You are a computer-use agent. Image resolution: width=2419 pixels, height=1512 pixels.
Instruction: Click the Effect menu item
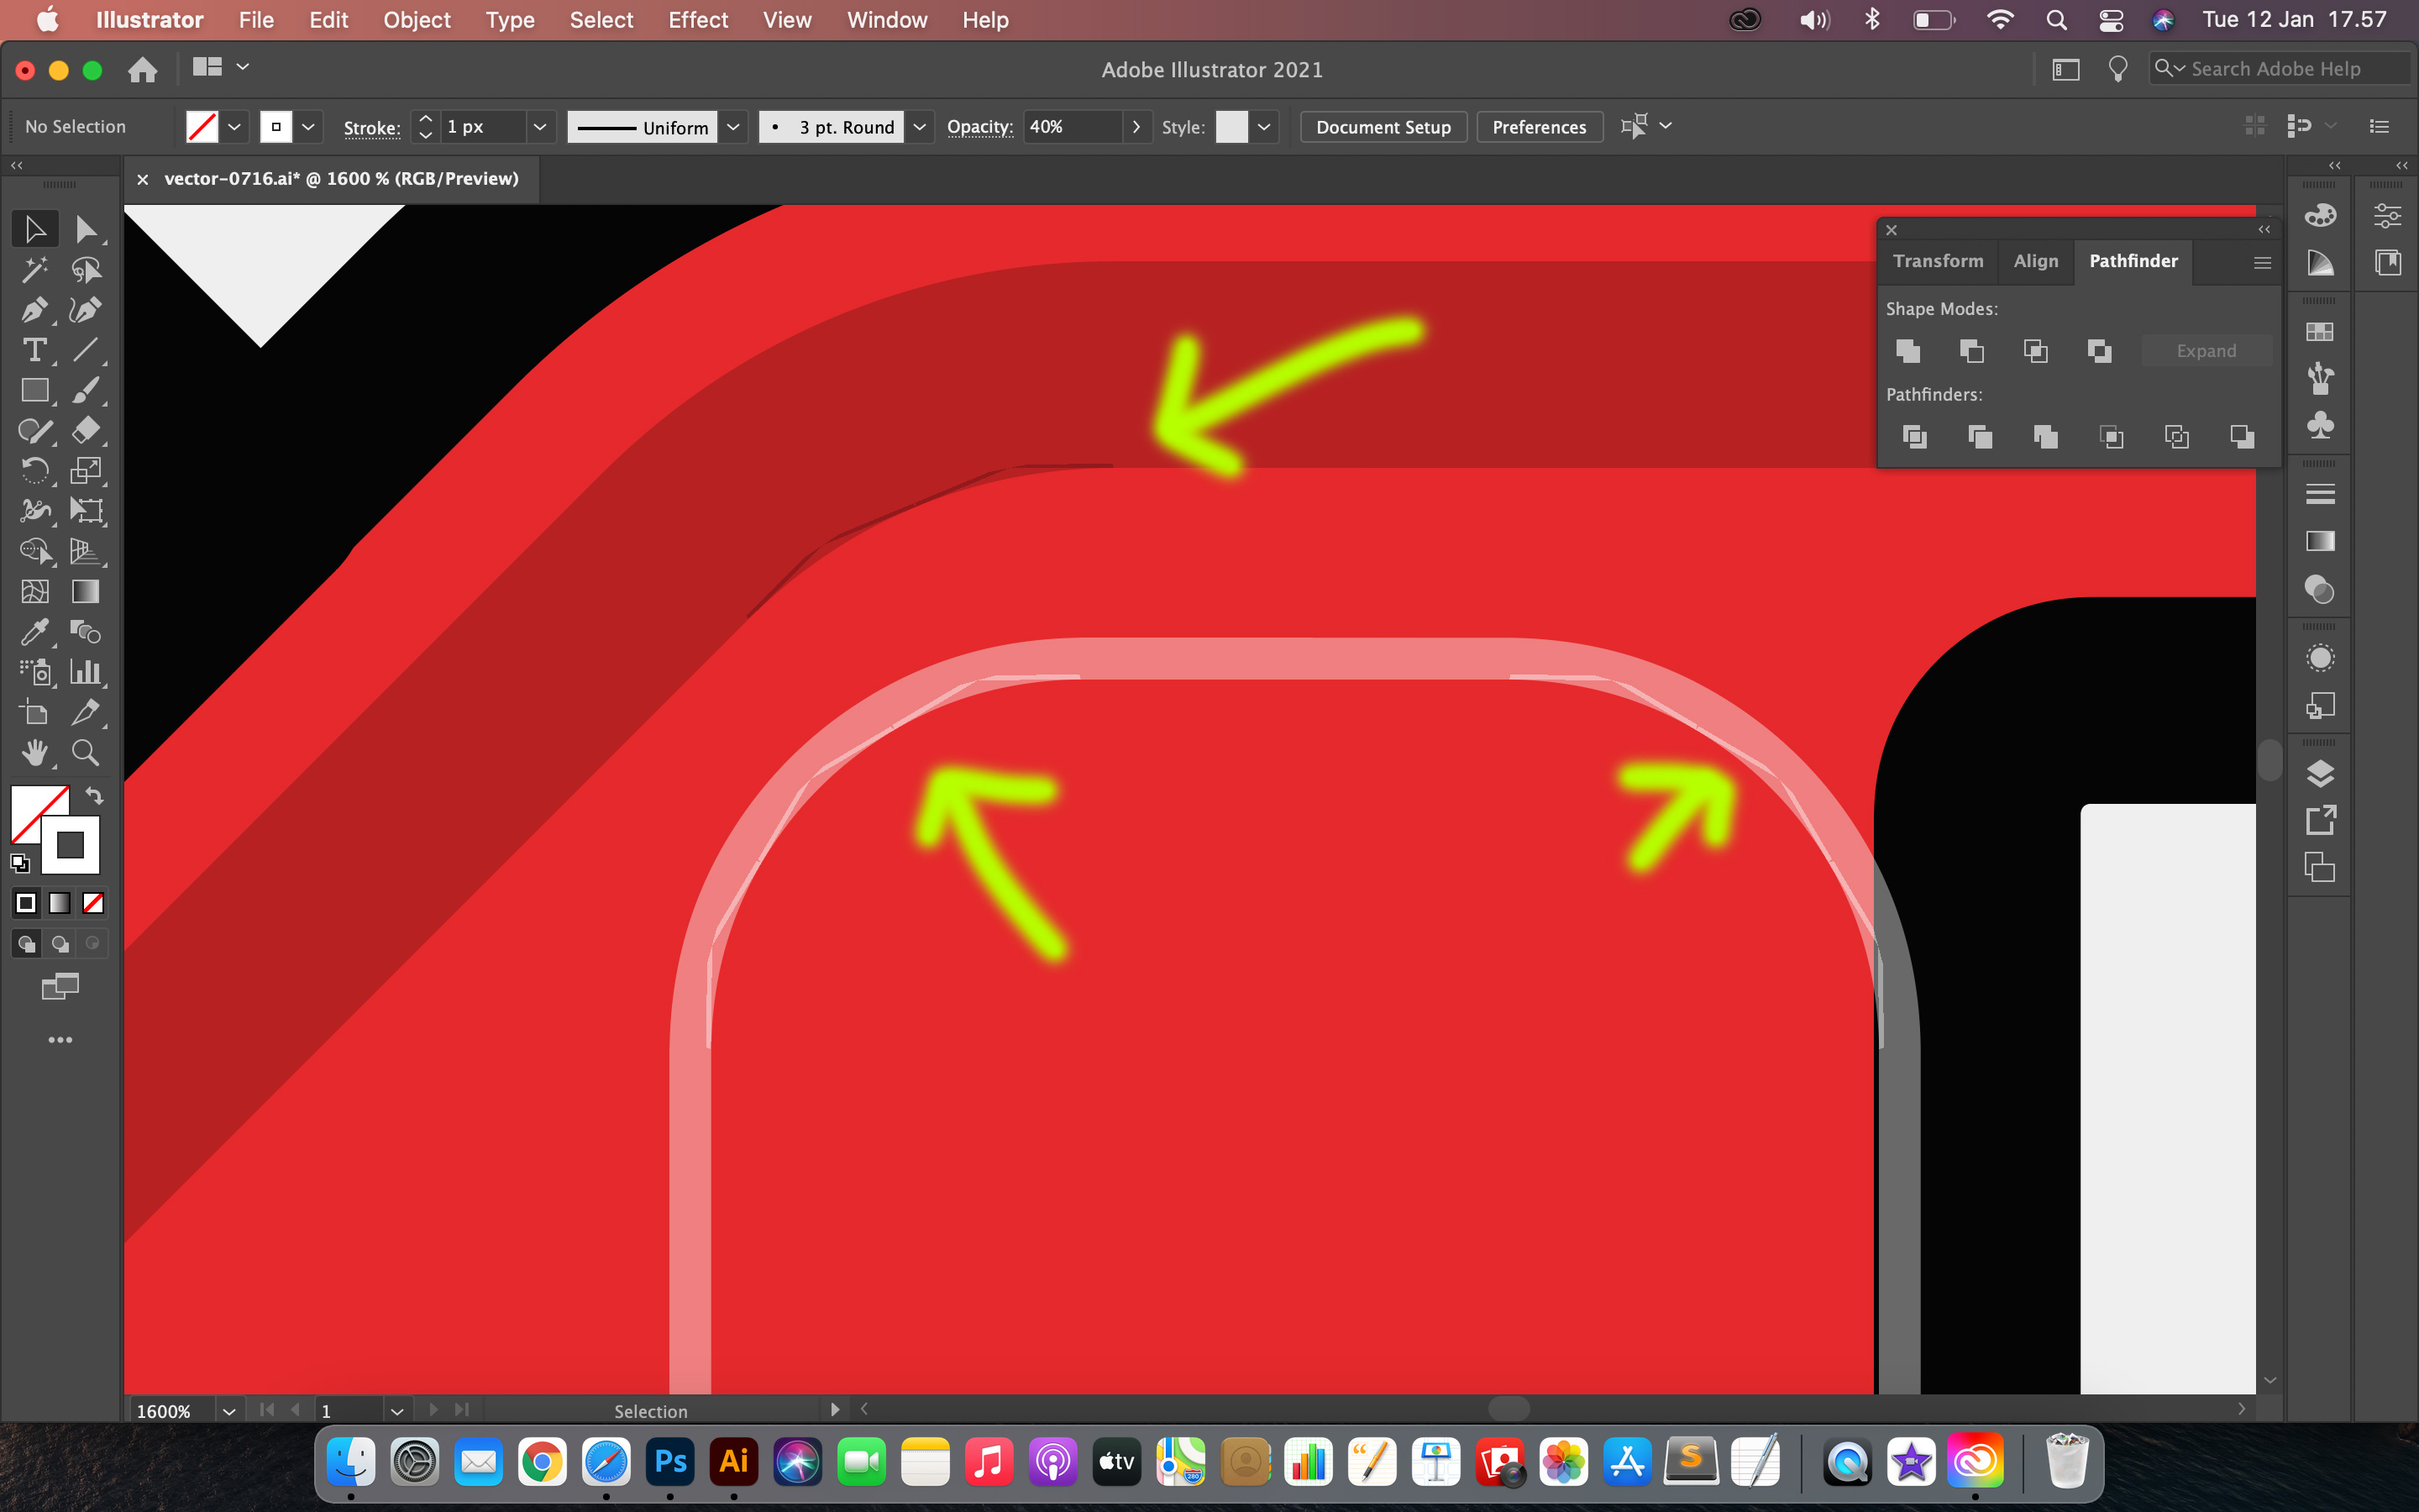pos(698,19)
